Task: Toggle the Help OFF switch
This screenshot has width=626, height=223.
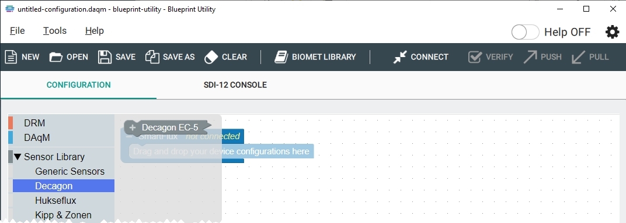Action: pos(526,32)
